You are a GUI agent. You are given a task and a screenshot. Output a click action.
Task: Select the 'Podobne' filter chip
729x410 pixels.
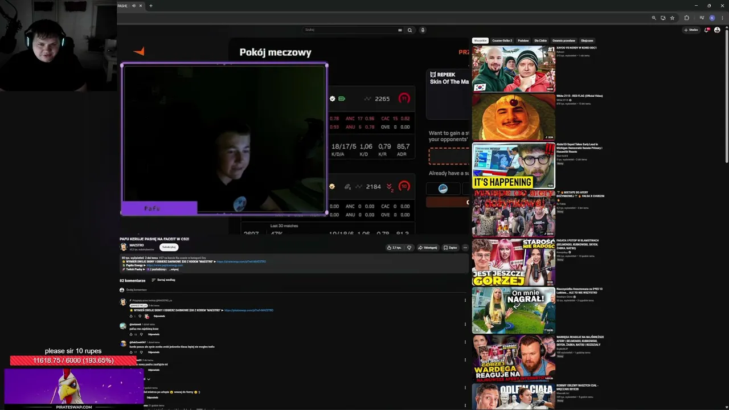pos(523,41)
